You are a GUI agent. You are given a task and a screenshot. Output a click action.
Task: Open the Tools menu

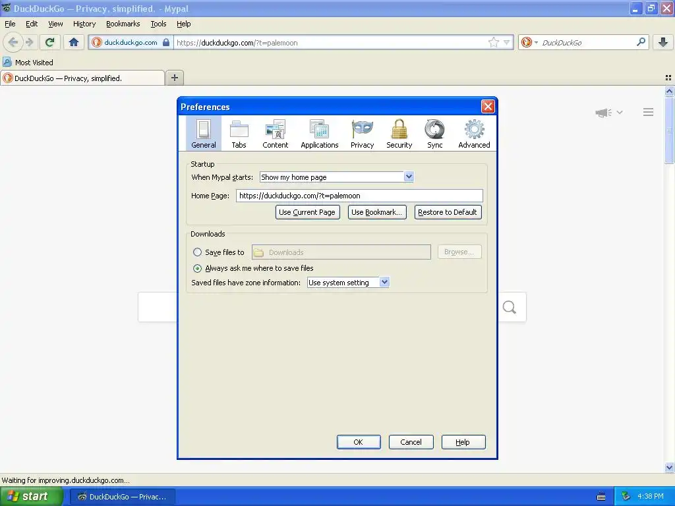[158, 24]
